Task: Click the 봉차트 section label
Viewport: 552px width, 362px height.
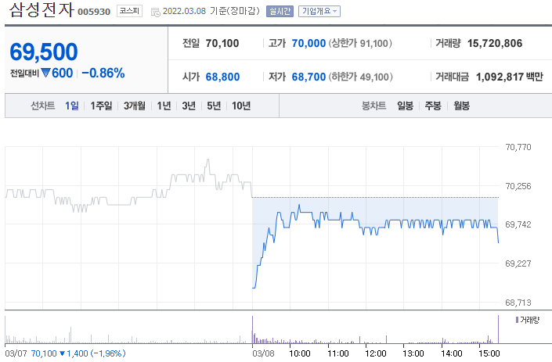Action: pyautogui.click(x=373, y=106)
